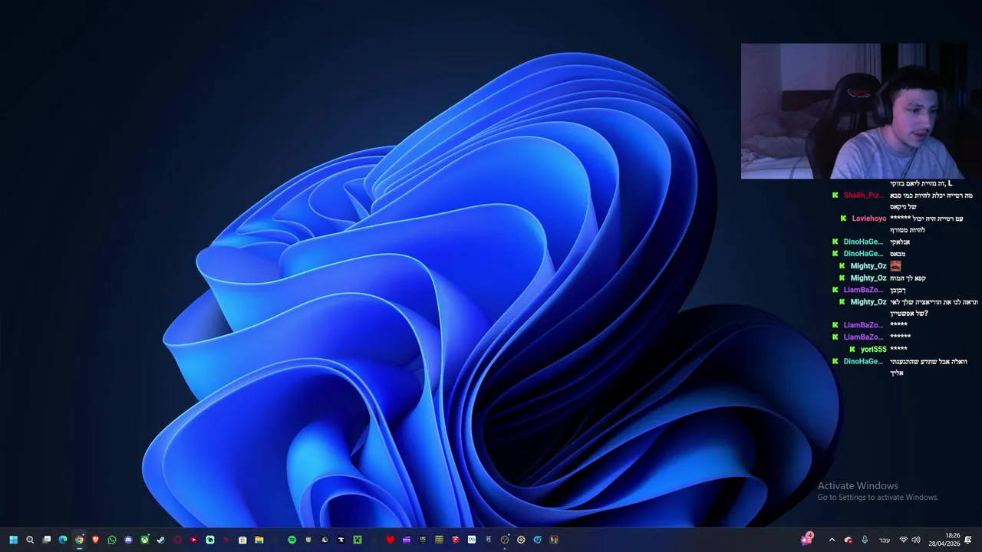982x552 pixels.
Task: Switch to OBS Studio in the taskbar
Action: [x=505, y=540]
